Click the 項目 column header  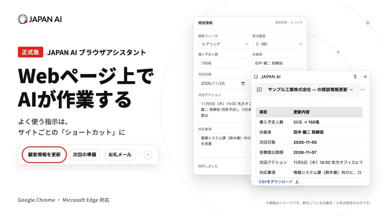[x=263, y=112]
